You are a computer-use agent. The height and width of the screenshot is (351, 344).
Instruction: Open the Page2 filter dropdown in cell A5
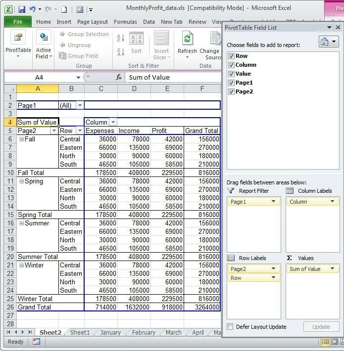(54, 131)
